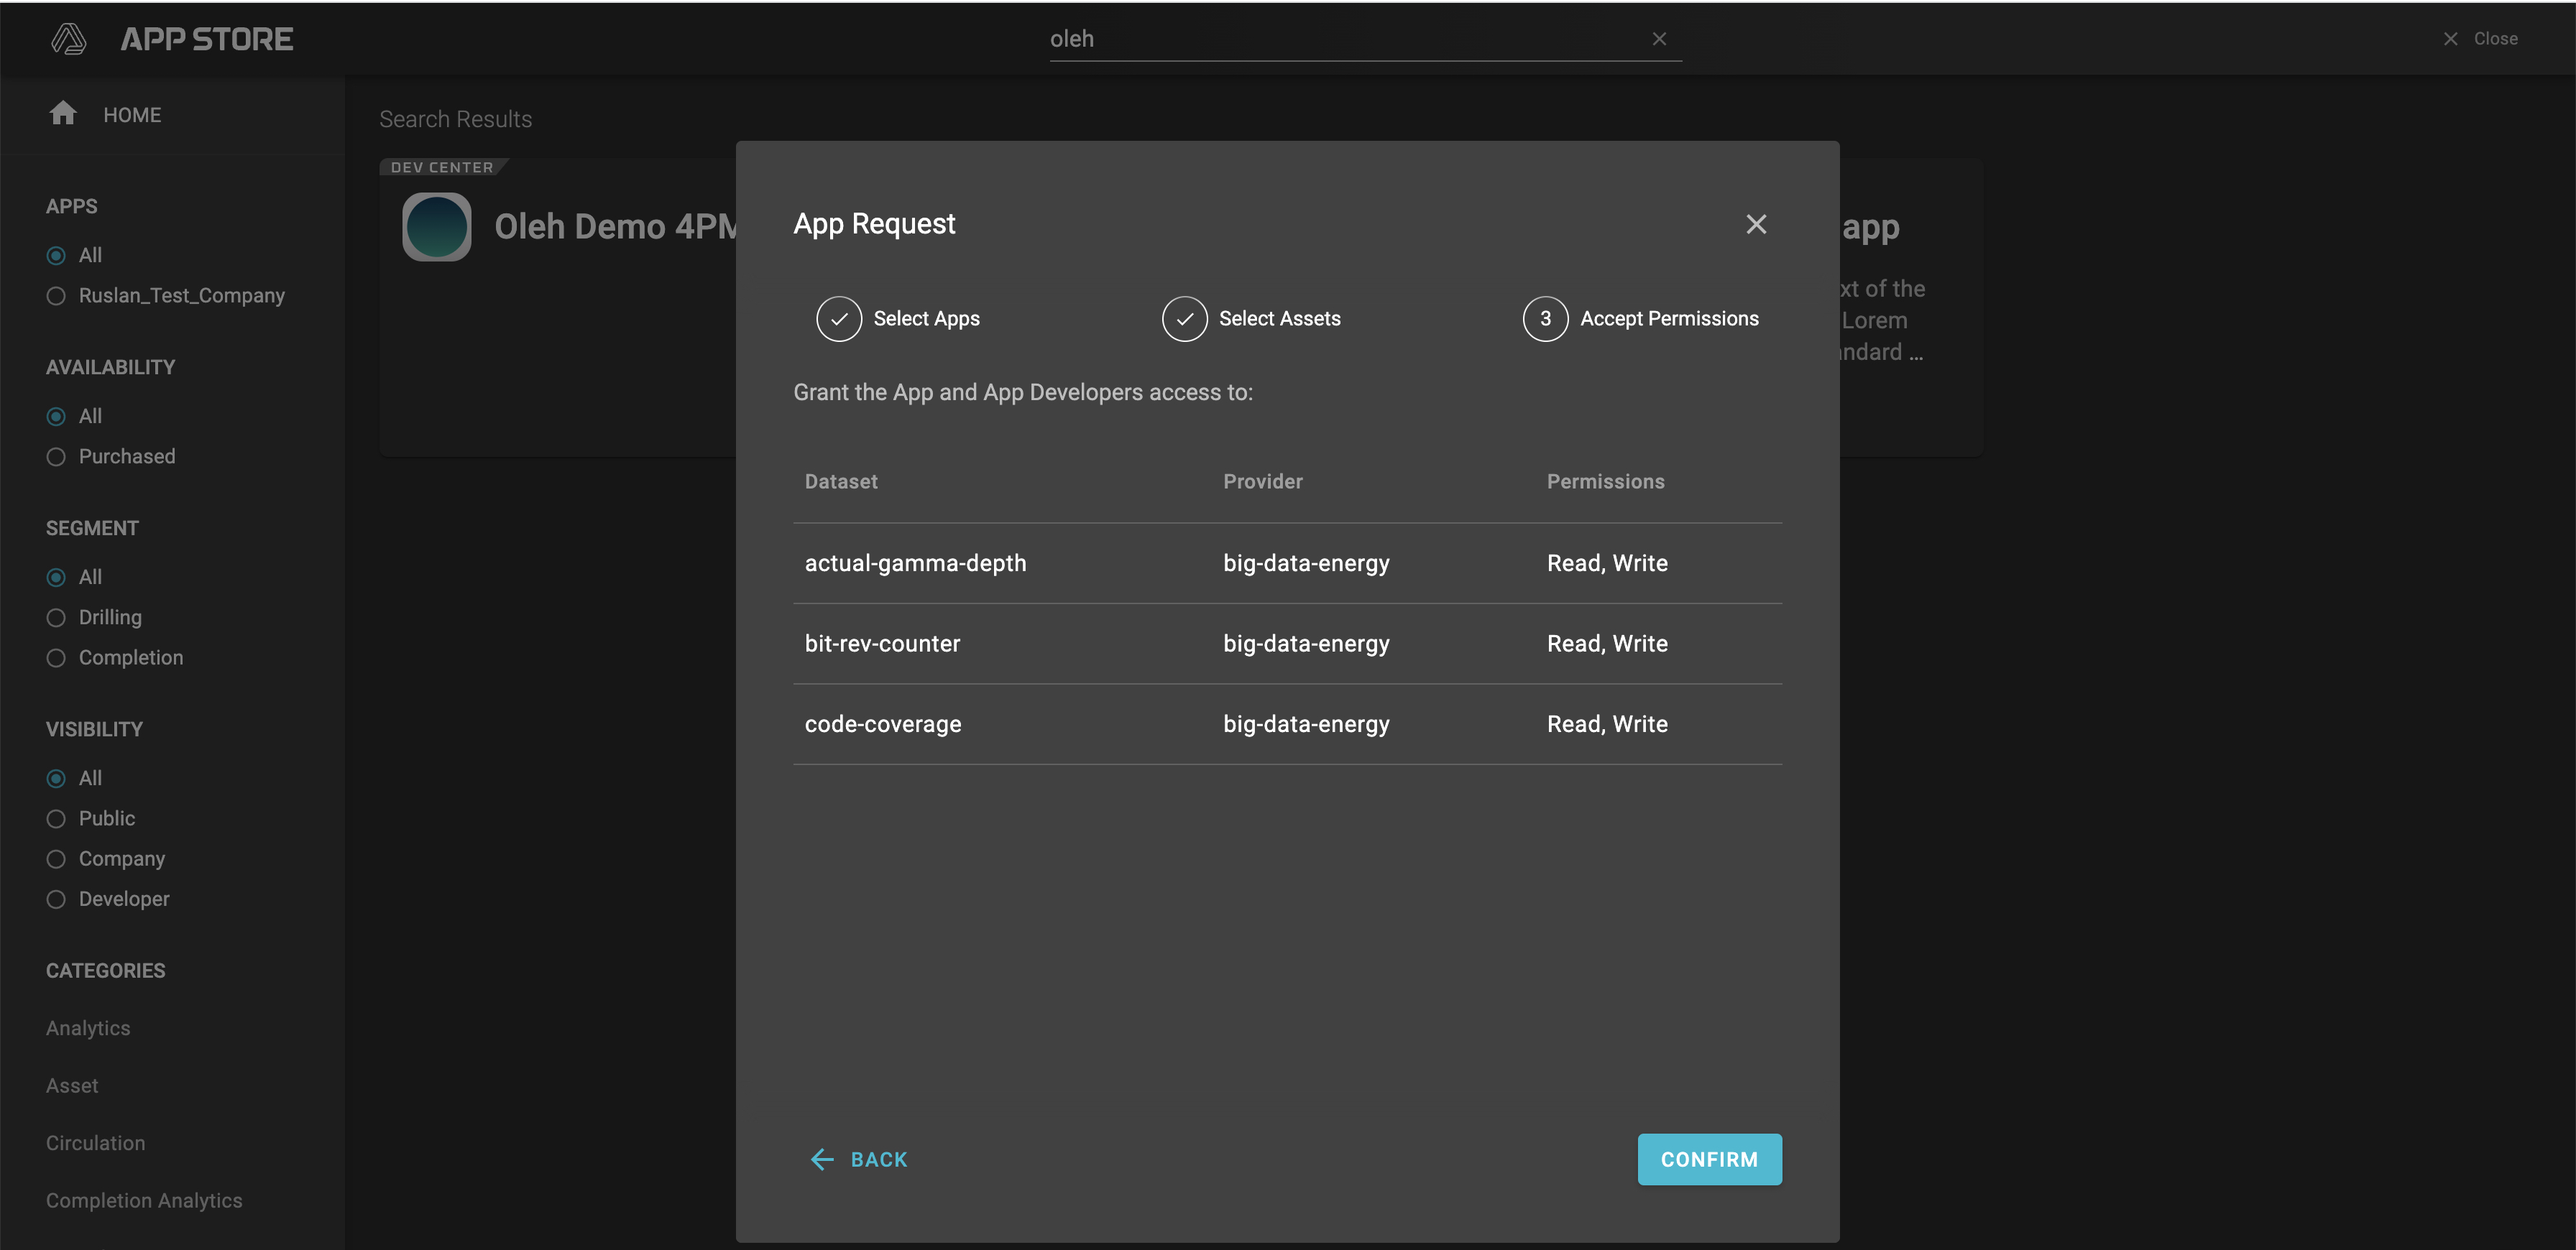This screenshot has height=1250, width=2576.
Task: Click the Home house icon
Action: click(x=63, y=114)
